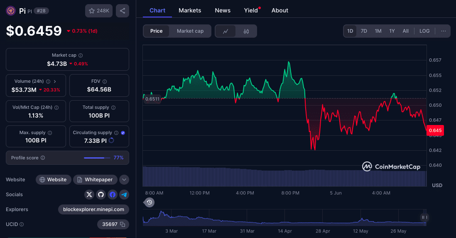
Task: Open info icon beside Max. supply
Action: [x=50, y=133]
